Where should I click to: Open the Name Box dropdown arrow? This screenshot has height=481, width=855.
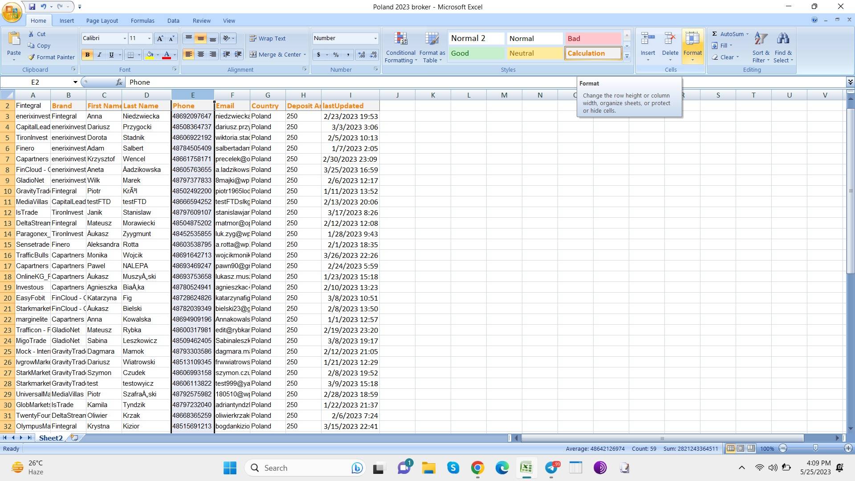click(75, 82)
